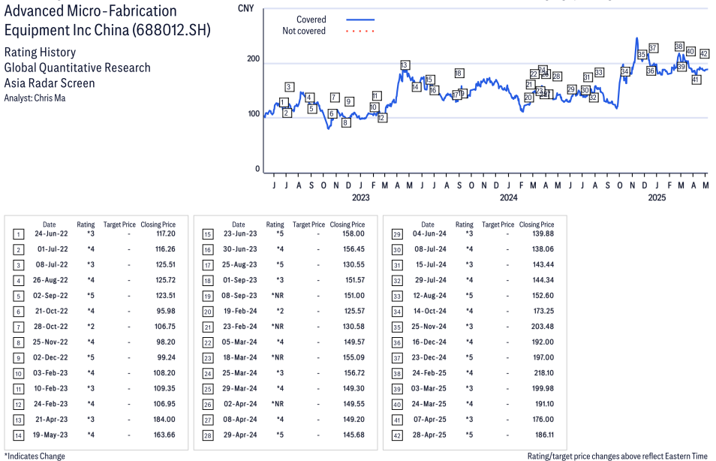This screenshot has width=716, height=461.
Task: Select the 2023 year label on the axis
Action: click(361, 197)
